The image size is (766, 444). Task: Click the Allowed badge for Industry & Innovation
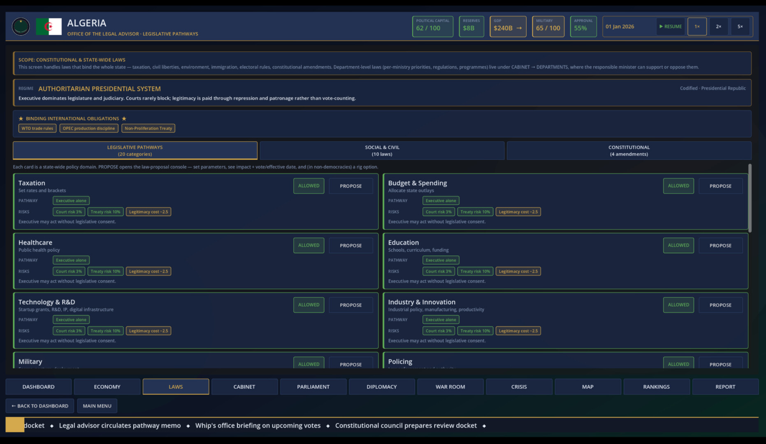[x=678, y=305]
